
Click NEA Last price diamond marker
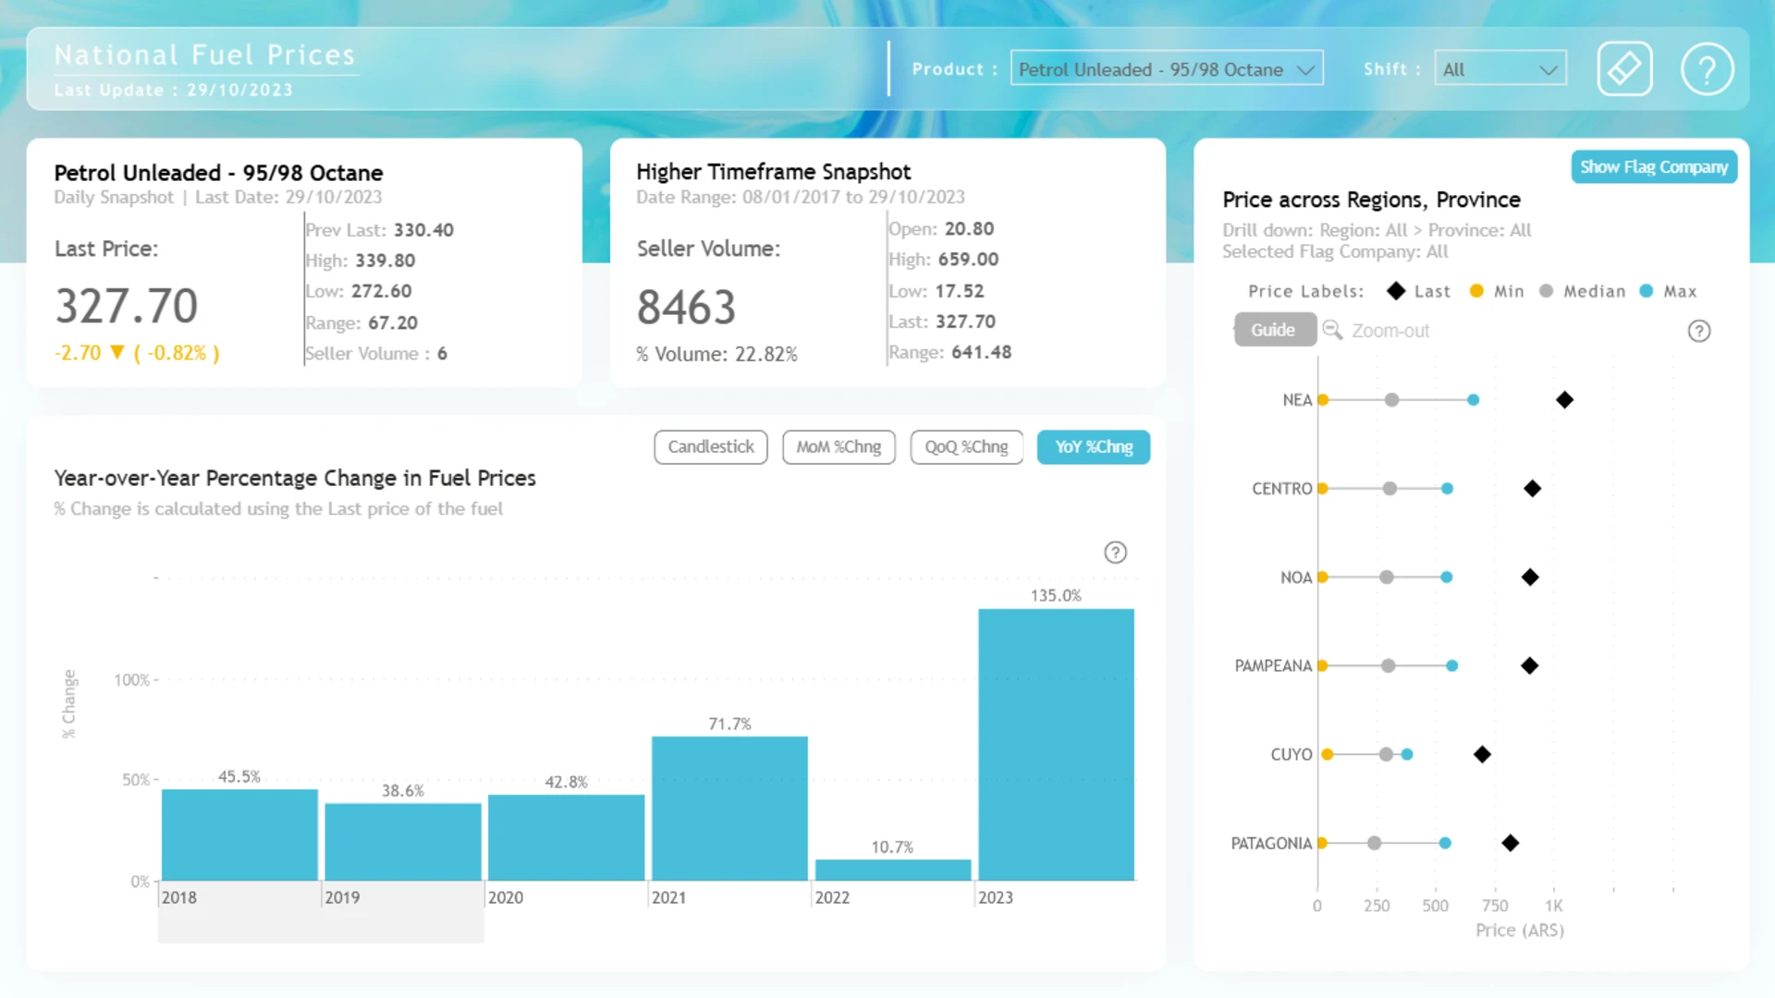pyautogui.click(x=1564, y=400)
